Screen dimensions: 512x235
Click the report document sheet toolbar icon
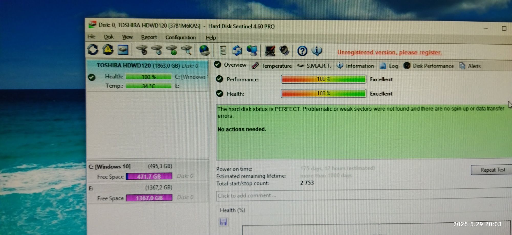[223, 50]
